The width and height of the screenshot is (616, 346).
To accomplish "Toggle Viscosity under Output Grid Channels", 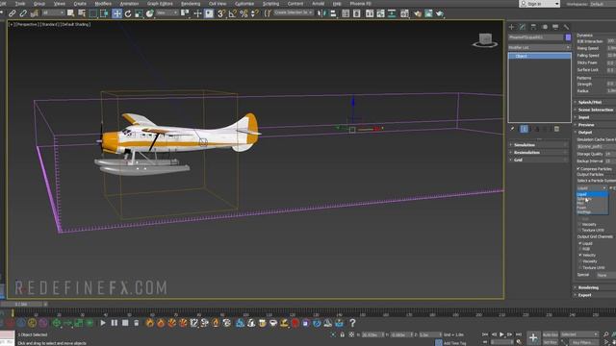I will tap(580, 261).
